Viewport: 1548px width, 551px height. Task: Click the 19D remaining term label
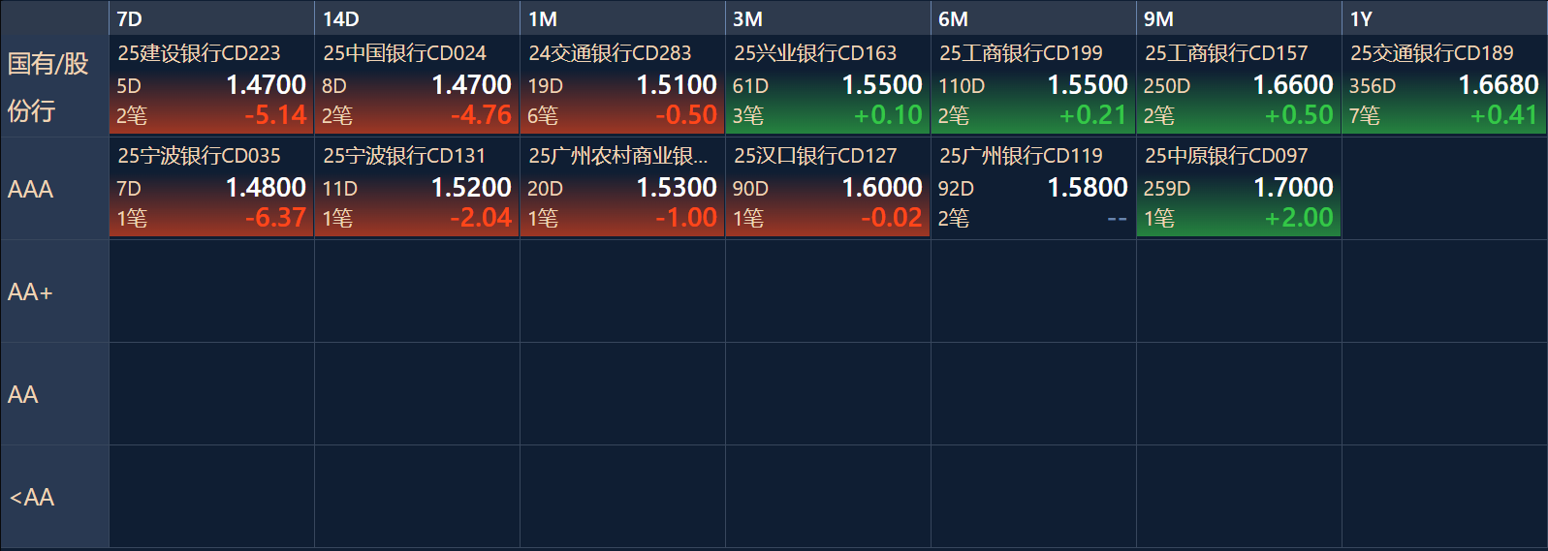click(x=545, y=86)
